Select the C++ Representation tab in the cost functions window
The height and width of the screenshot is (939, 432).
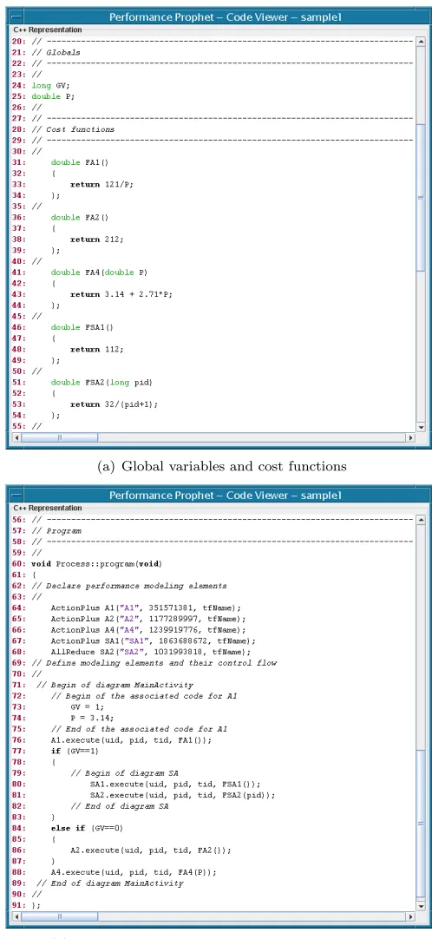click(47, 30)
